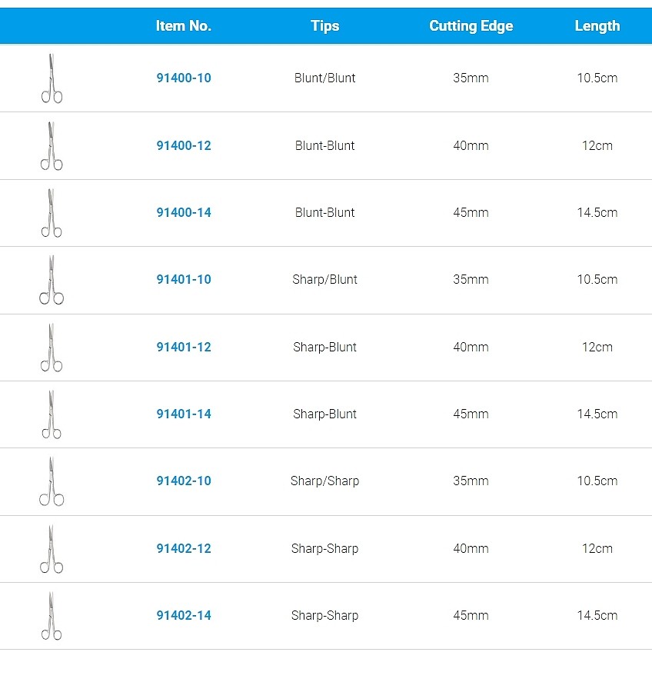Open item number 91400-12 link
The width and height of the screenshot is (652, 682).
pos(184,145)
